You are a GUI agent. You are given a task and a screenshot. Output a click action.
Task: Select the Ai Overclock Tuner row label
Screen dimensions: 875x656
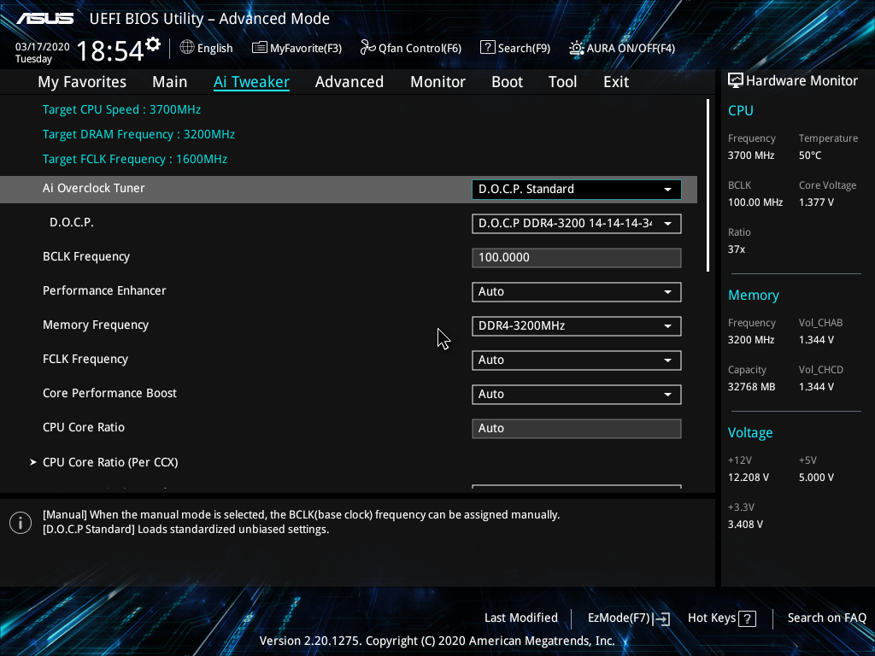point(94,189)
